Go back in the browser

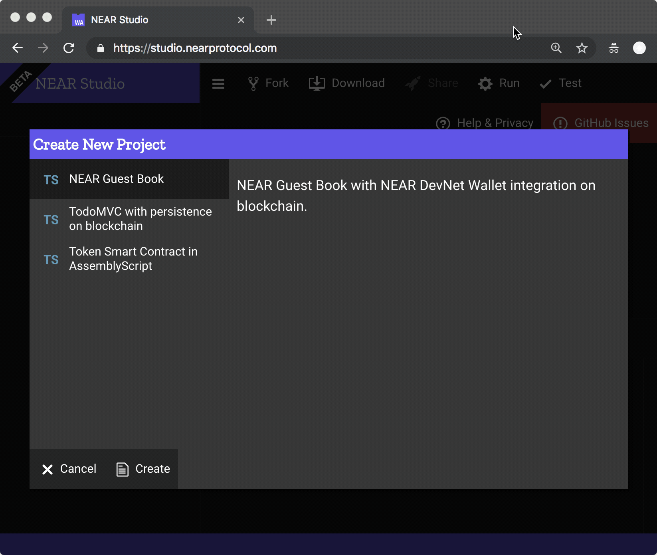(x=18, y=48)
